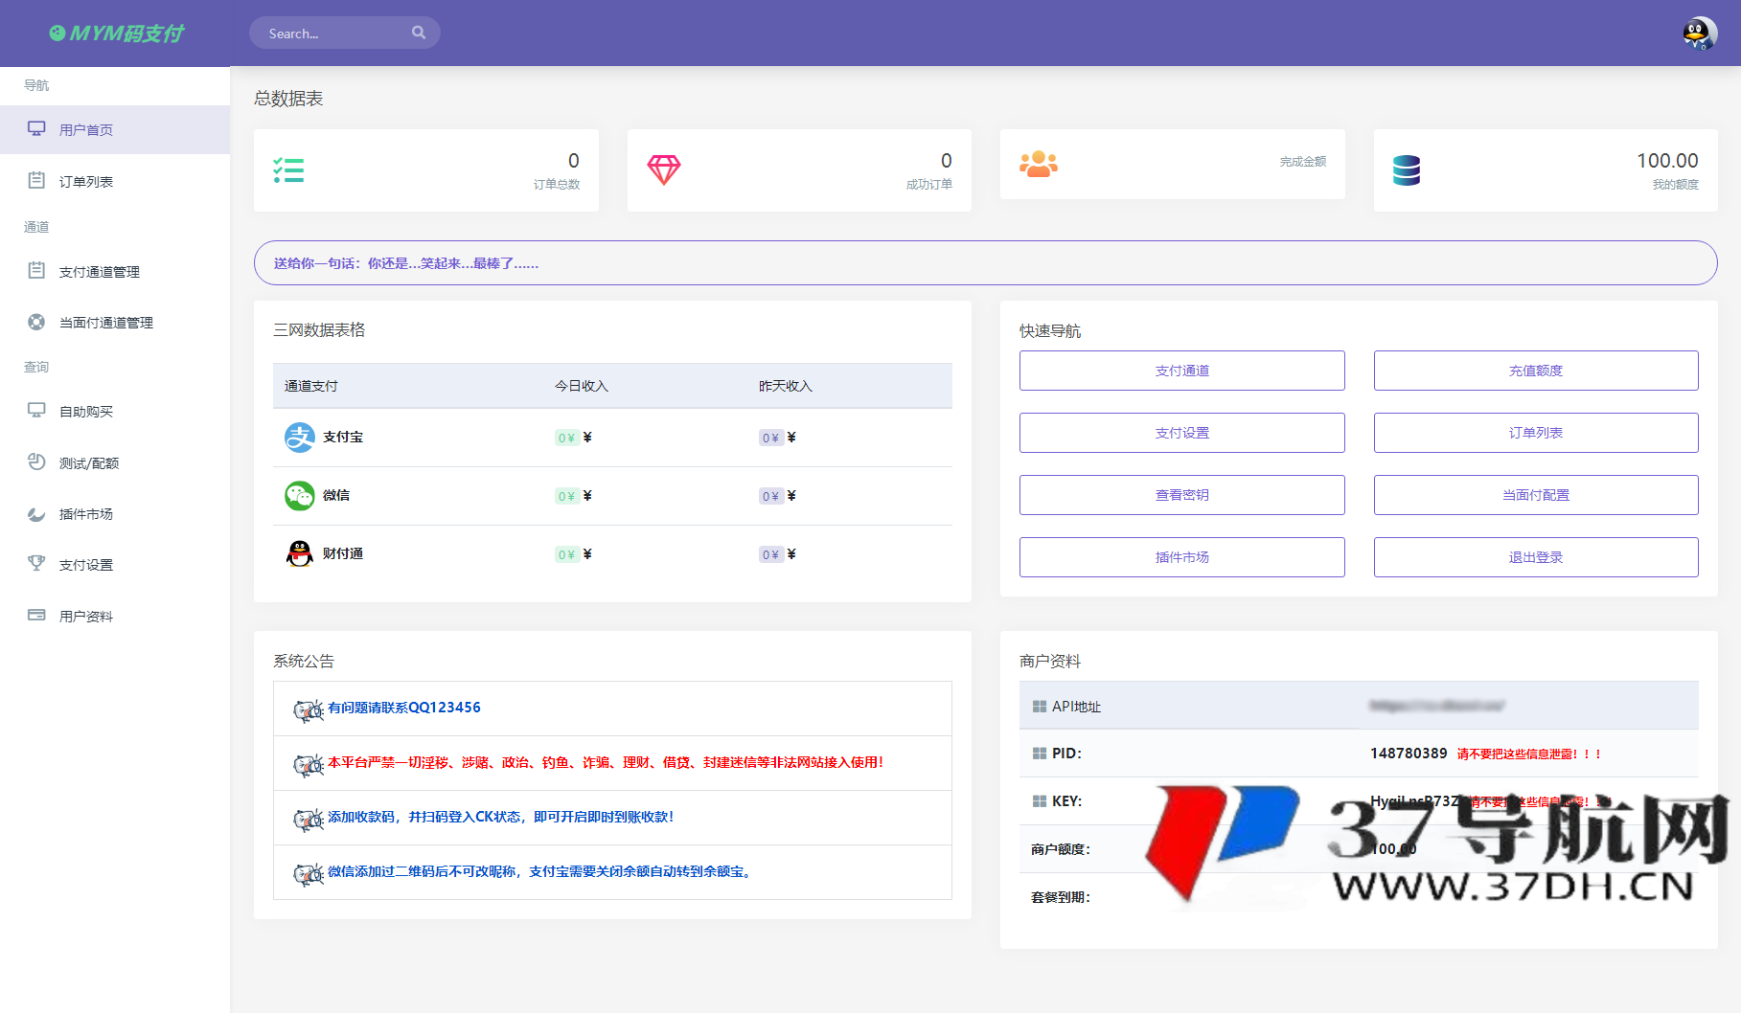Open the 插件市场 sidebar icon
The image size is (1741, 1013).
36,514
